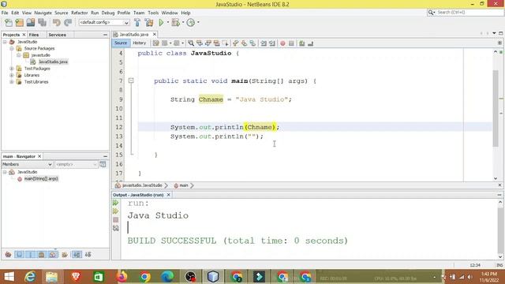The height and width of the screenshot is (284, 505).
Task: Open the Profile Project dropdown arrow
Action: click(198, 23)
